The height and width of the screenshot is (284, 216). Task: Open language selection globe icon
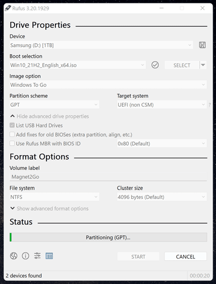[x=14, y=256]
